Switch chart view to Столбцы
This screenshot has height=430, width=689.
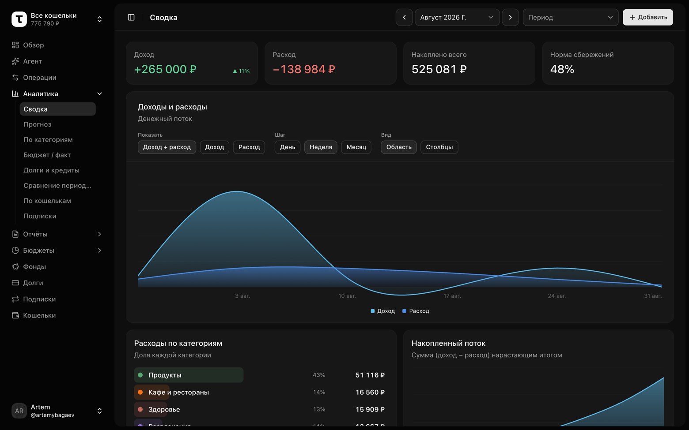coord(439,147)
